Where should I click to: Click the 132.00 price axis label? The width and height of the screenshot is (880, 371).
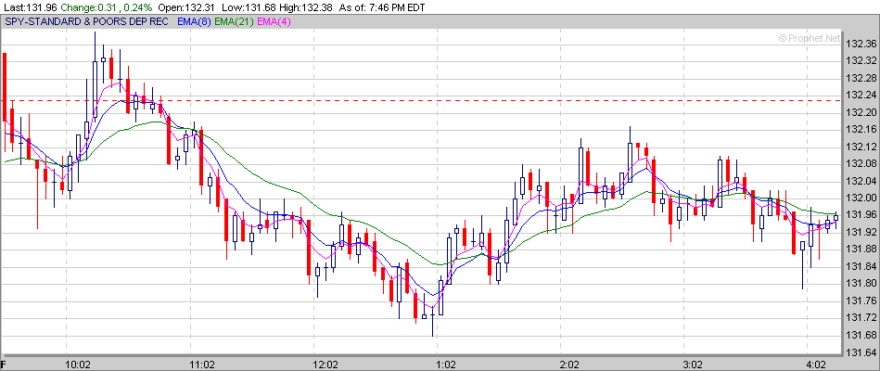point(861,198)
